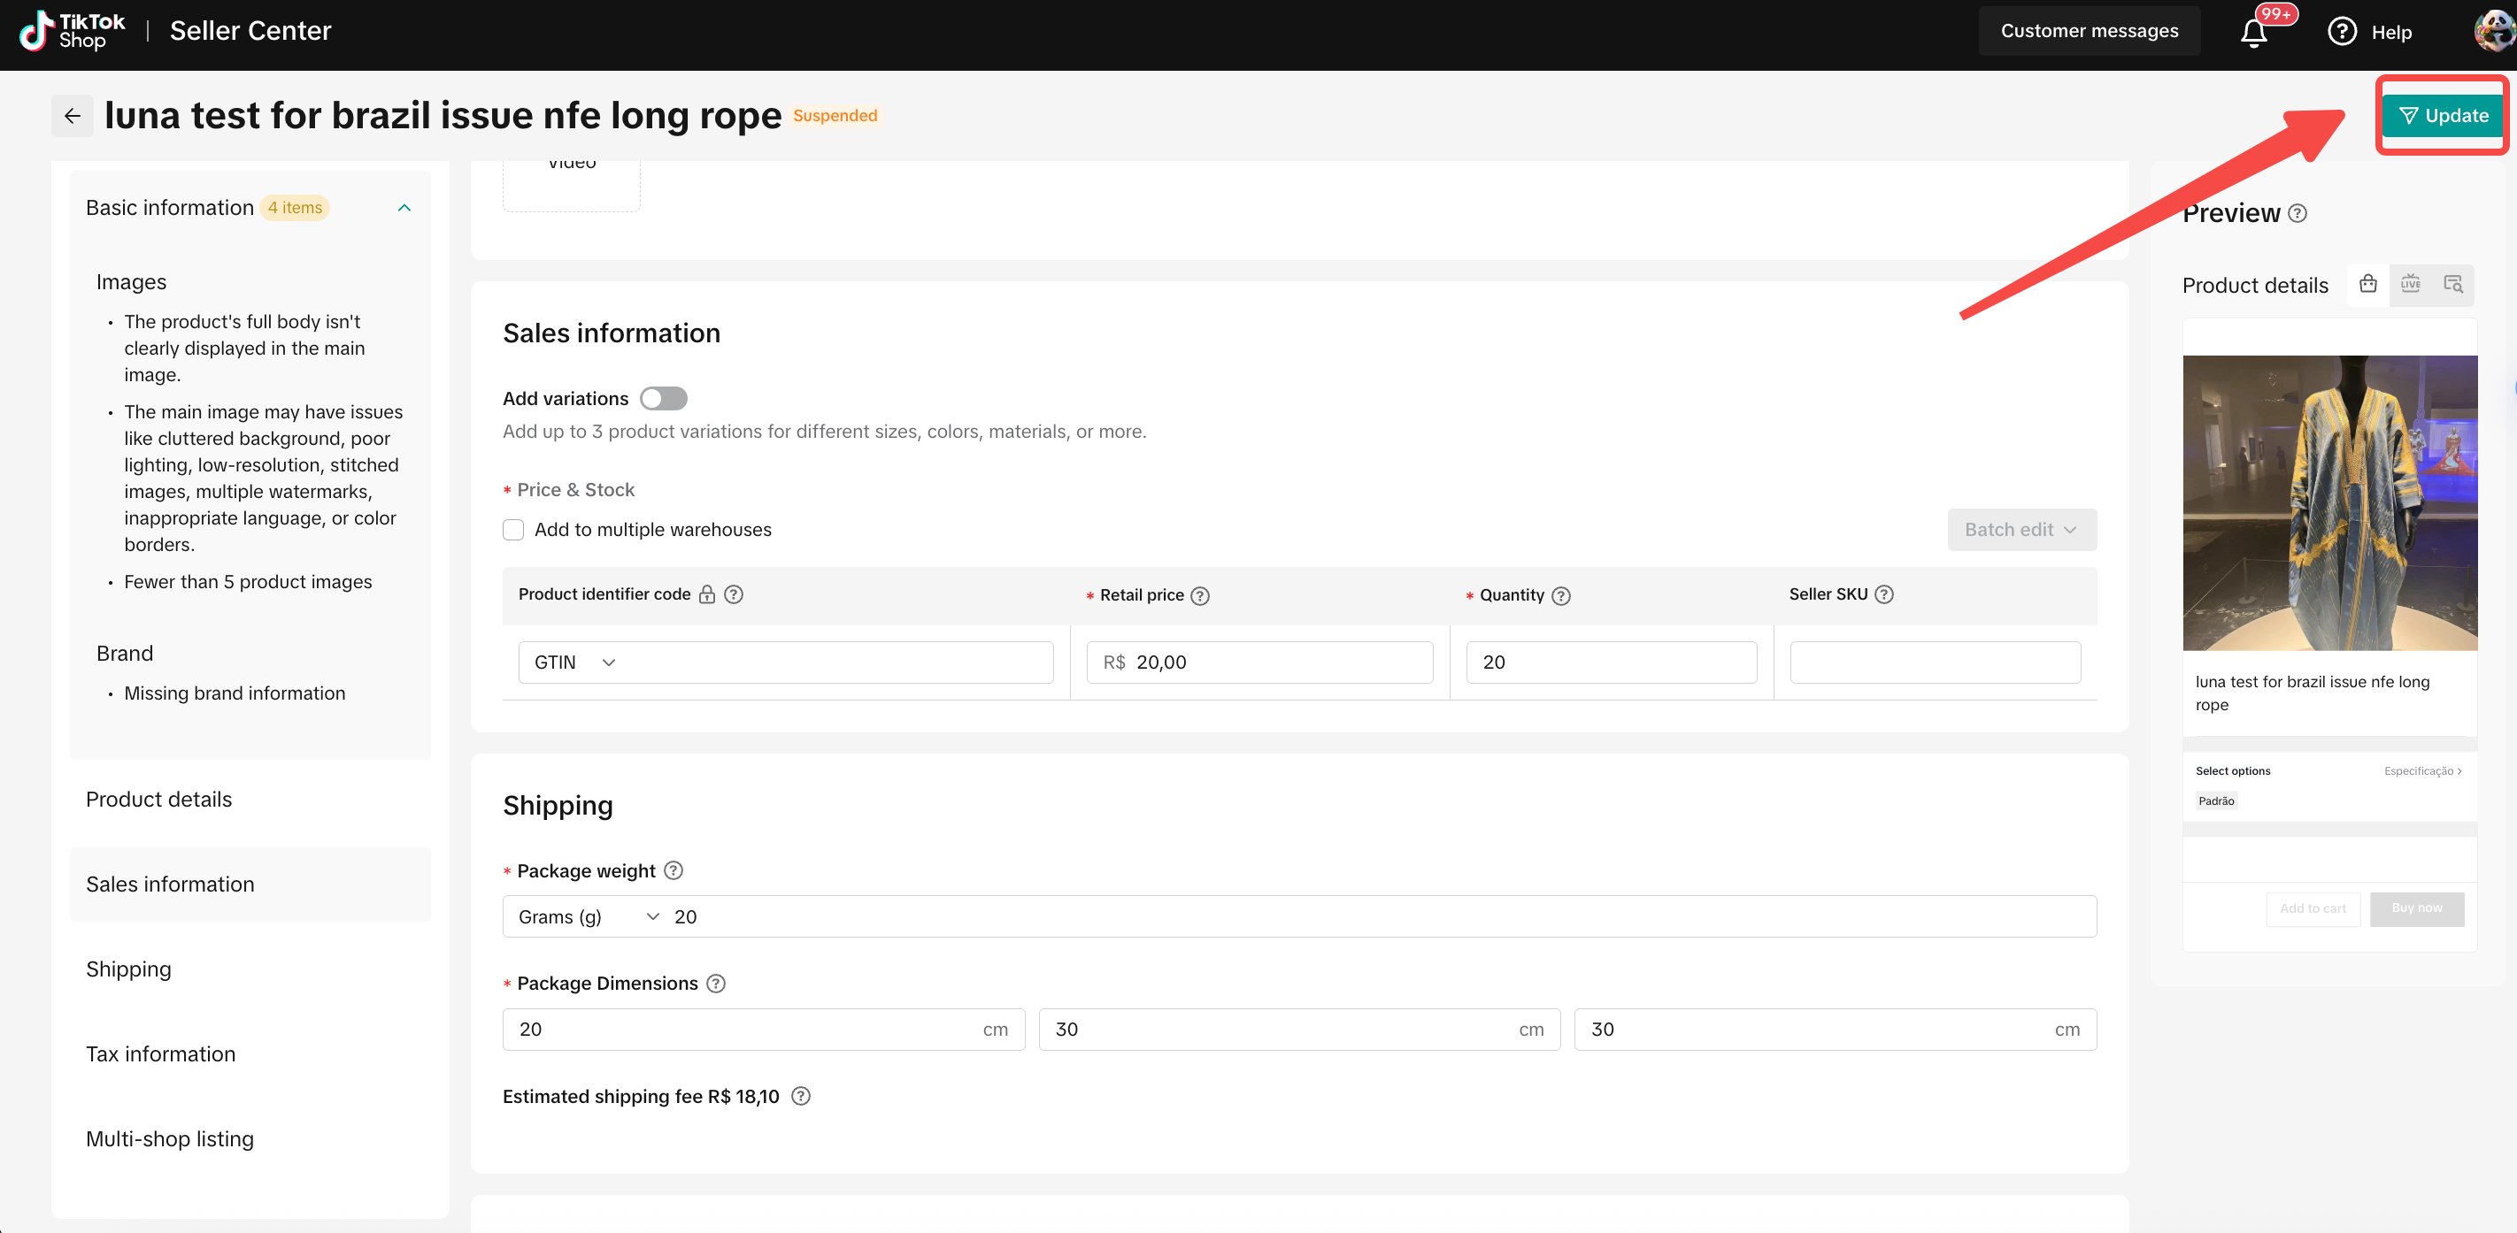Go back using the arrow button

click(73, 116)
